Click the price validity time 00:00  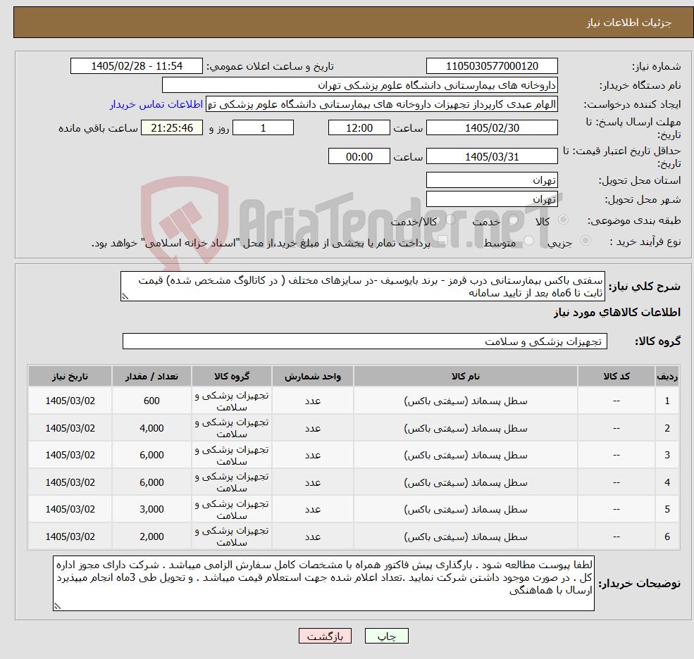pos(359,156)
